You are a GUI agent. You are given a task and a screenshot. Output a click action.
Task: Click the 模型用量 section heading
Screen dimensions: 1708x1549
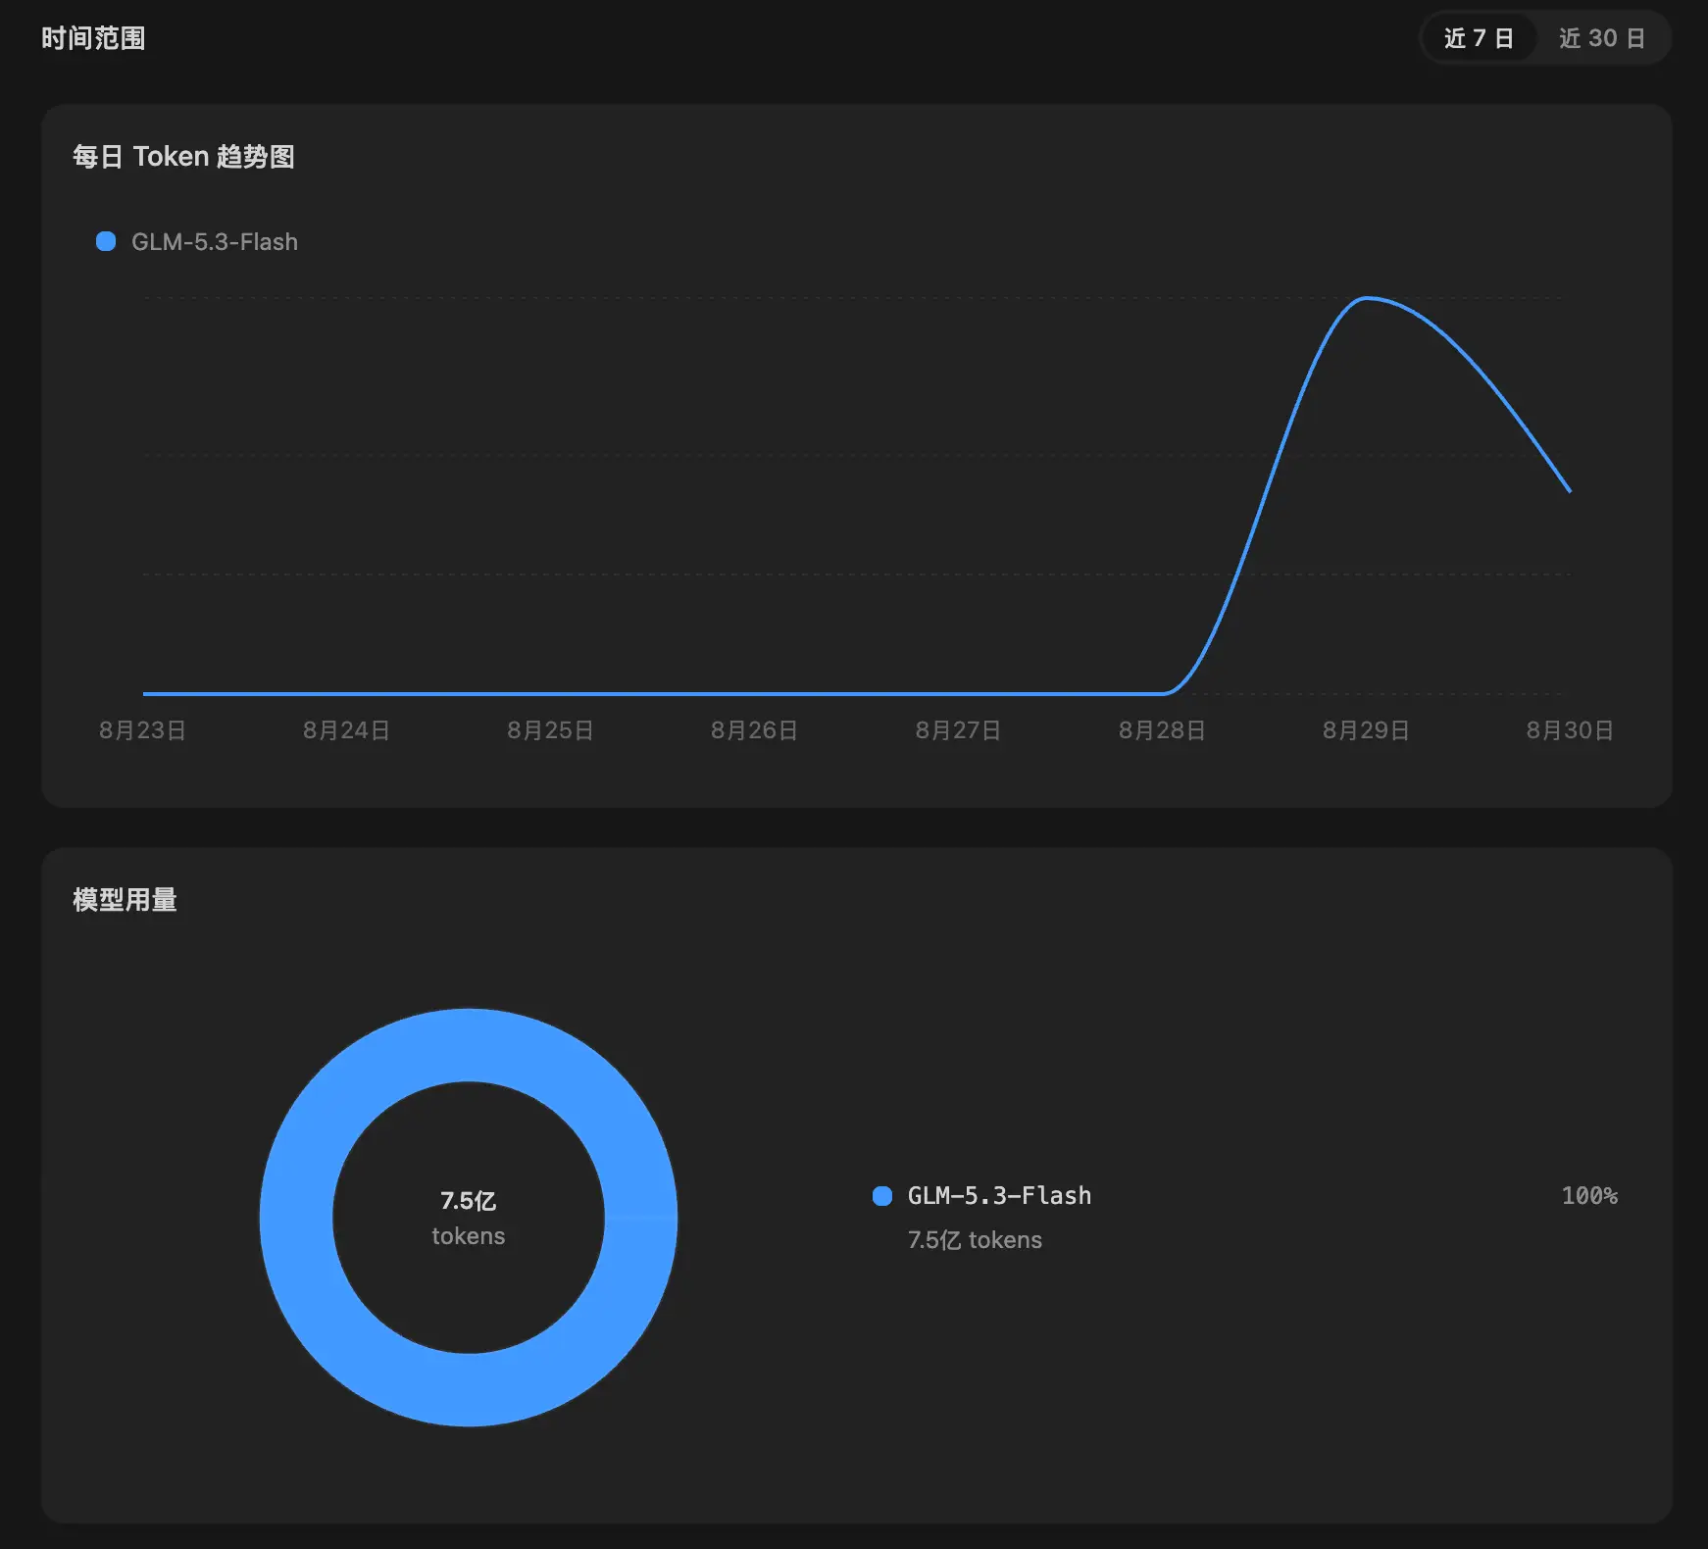[x=125, y=900]
